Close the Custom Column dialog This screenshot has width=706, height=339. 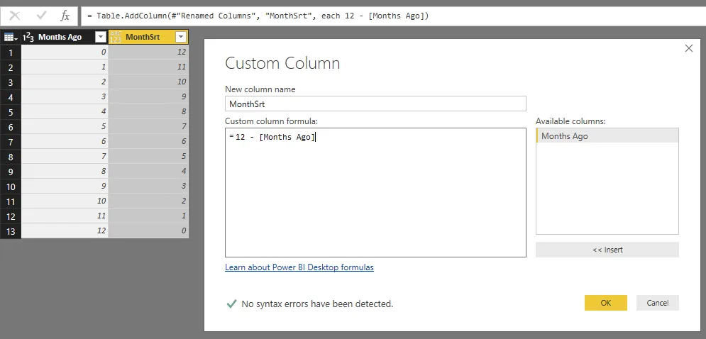point(688,48)
